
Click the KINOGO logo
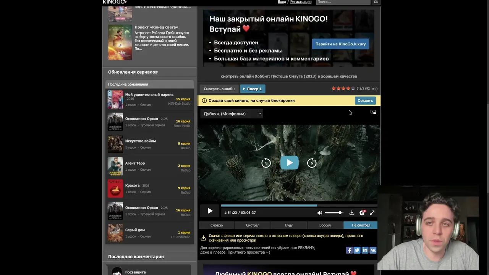[x=115, y=2]
